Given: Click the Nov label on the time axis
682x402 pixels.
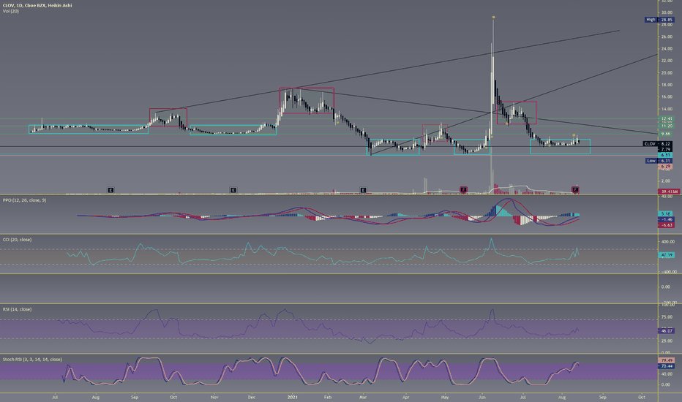Looking at the screenshot, I should [x=214, y=397].
